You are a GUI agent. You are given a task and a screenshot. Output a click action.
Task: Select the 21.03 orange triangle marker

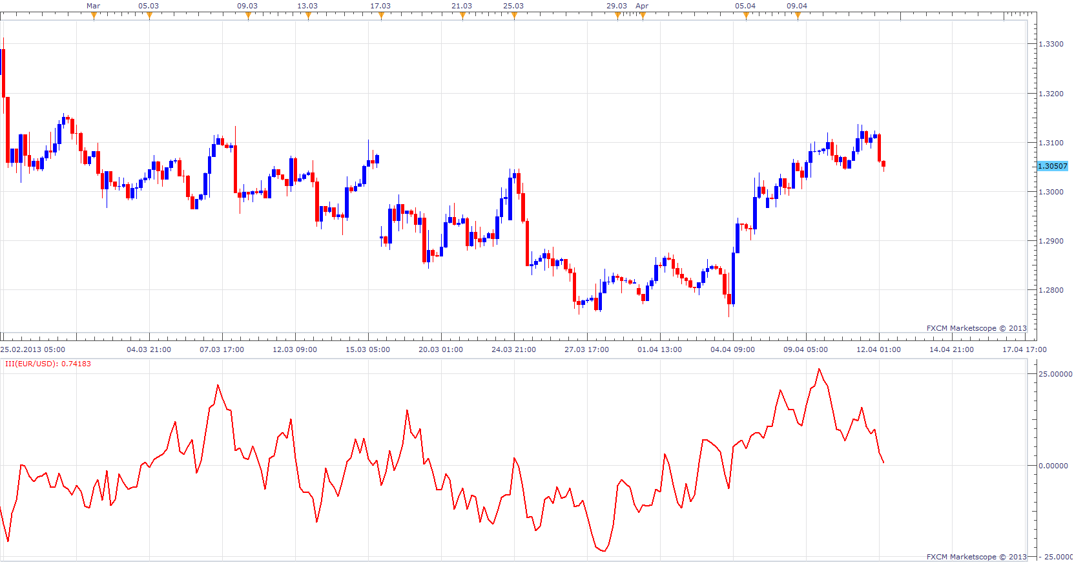point(462,16)
